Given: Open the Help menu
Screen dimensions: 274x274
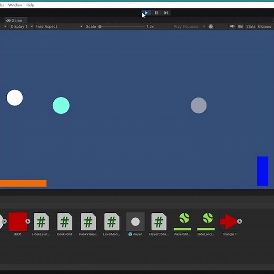Looking at the screenshot, I should 30,5.
